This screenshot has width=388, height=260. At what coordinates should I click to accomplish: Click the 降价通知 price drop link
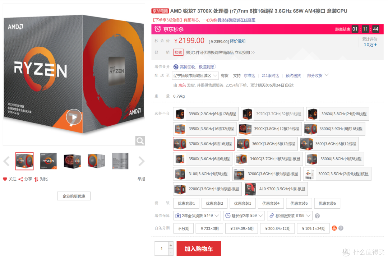(237, 41)
